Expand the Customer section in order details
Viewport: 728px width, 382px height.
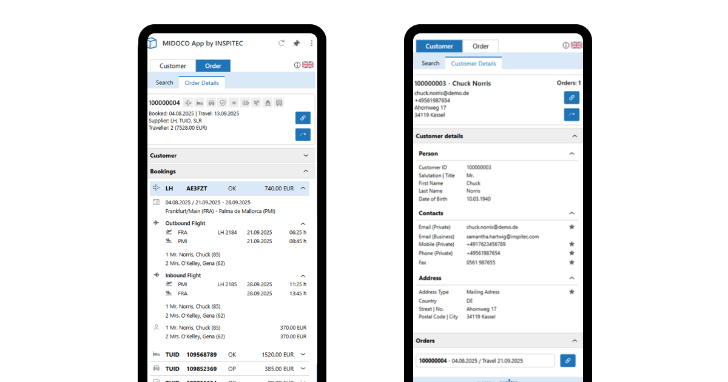(x=306, y=156)
